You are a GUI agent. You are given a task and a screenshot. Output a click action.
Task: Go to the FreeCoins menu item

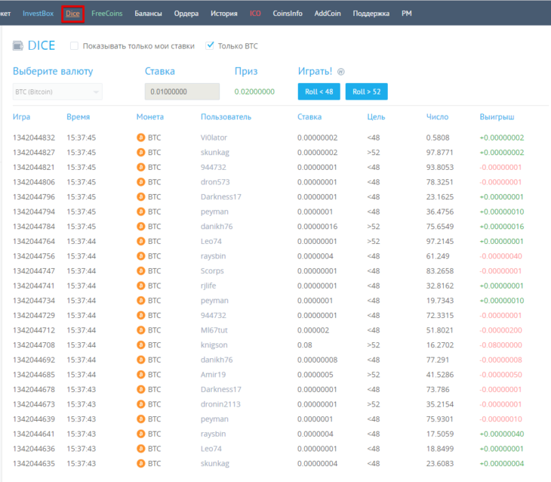point(107,14)
